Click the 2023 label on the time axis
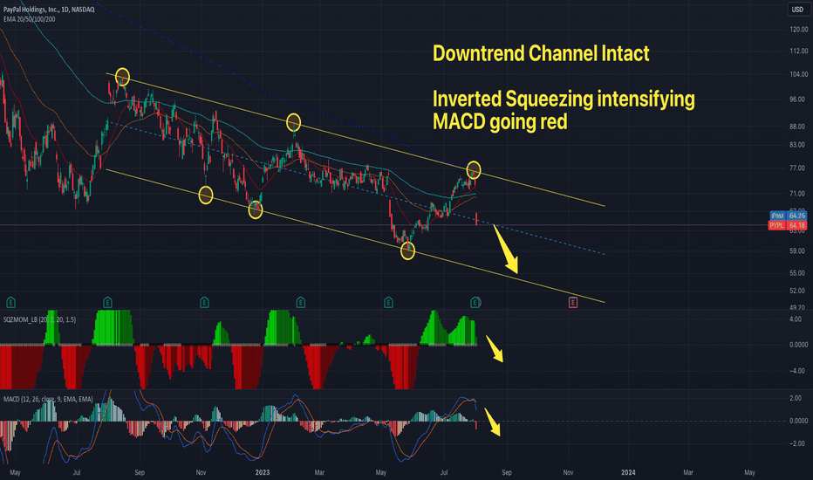 (263, 472)
